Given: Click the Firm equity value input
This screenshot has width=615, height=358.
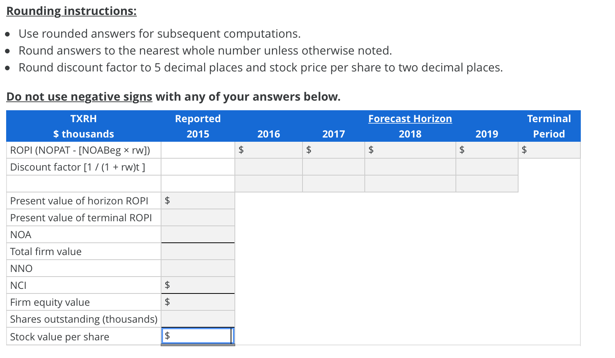Looking at the screenshot, I should coord(198,302).
